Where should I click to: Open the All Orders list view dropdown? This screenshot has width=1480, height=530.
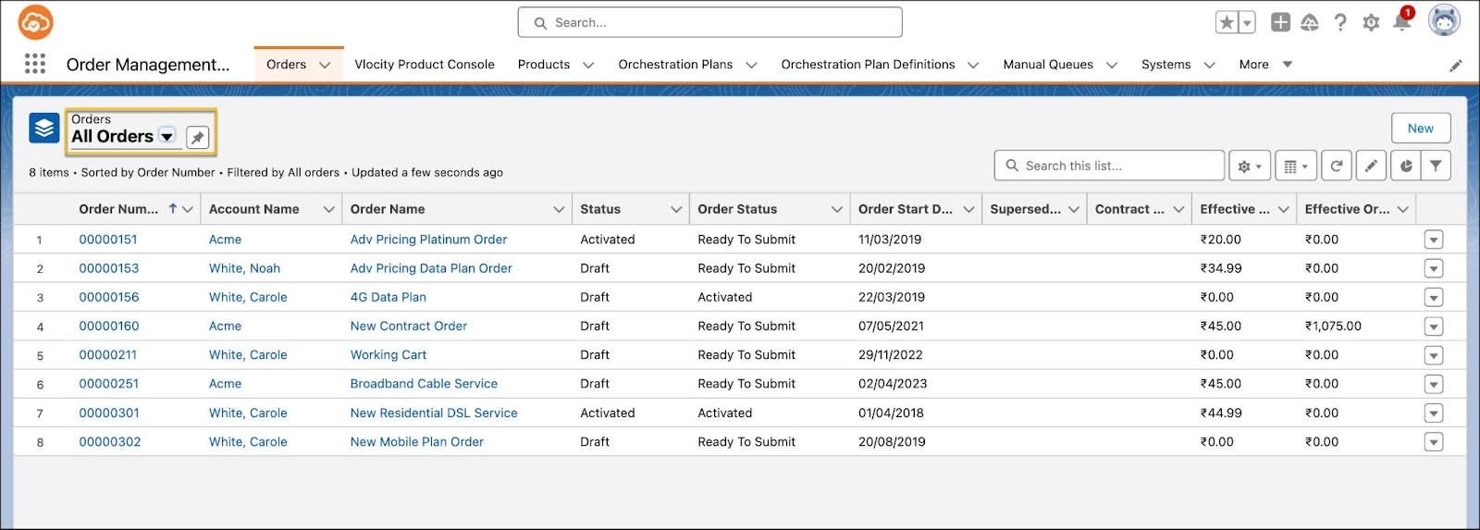(166, 137)
